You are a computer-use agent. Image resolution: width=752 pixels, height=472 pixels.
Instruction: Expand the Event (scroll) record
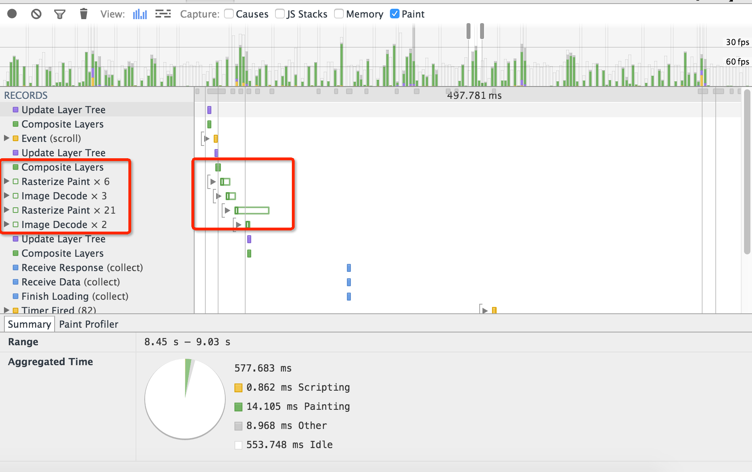(x=6, y=138)
